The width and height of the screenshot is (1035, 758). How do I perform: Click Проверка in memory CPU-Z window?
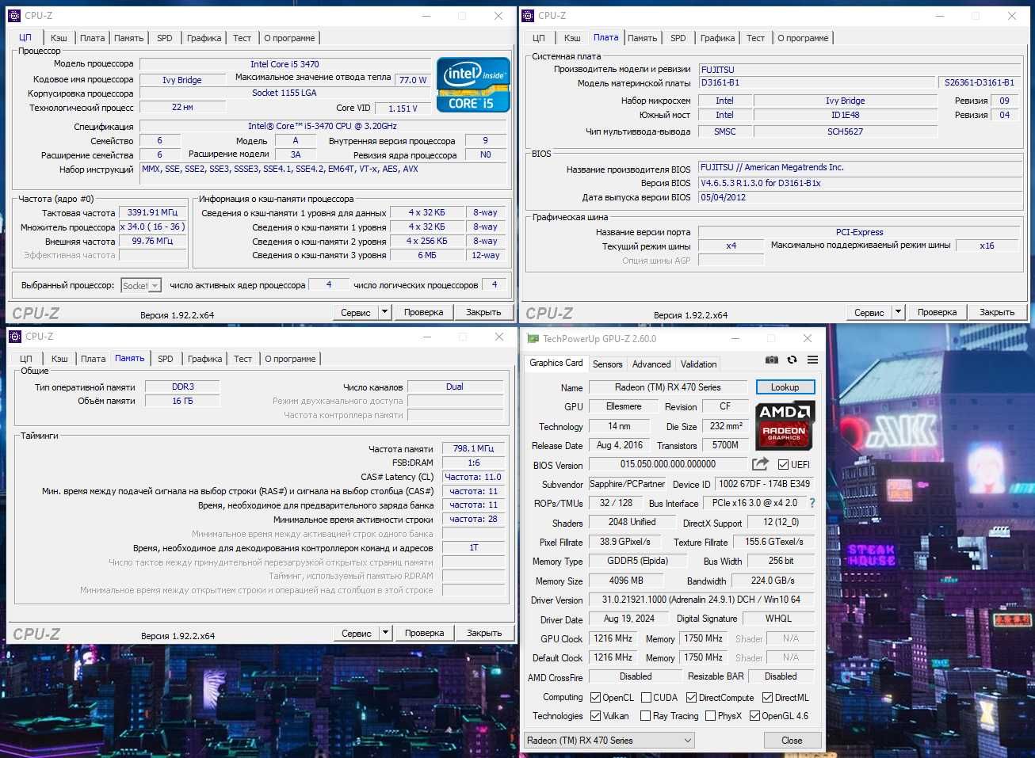(x=425, y=633)
